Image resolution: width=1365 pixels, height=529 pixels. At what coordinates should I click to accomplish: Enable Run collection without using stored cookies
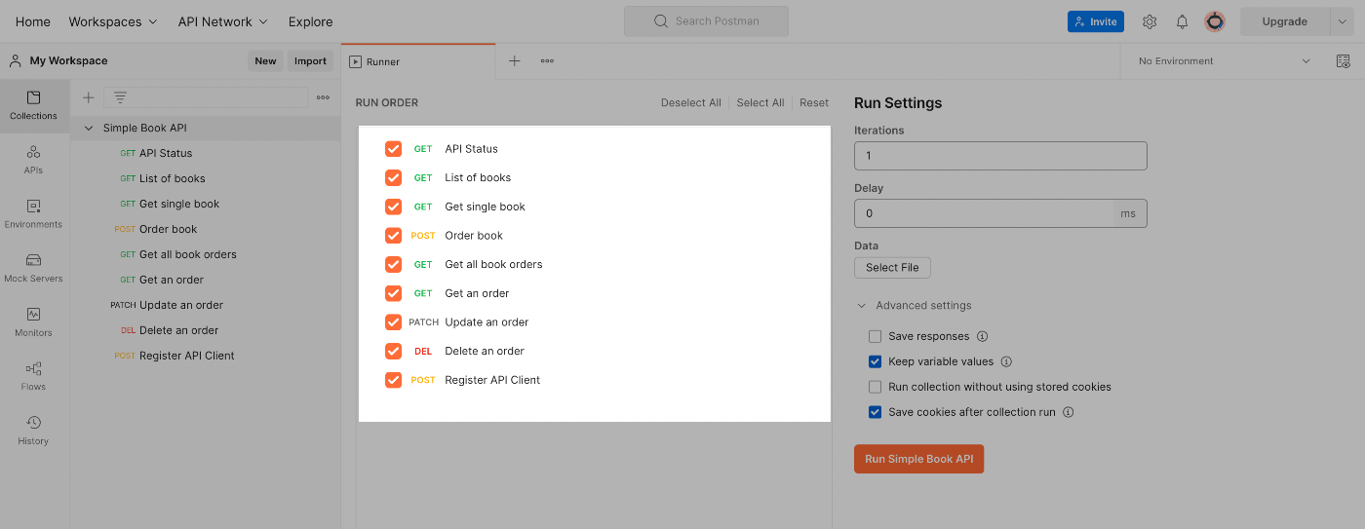pos(875,387)
